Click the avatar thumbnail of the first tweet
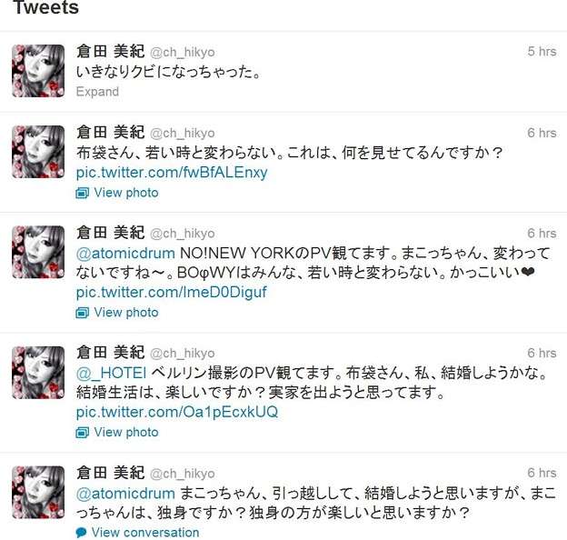 click(38, 71)
